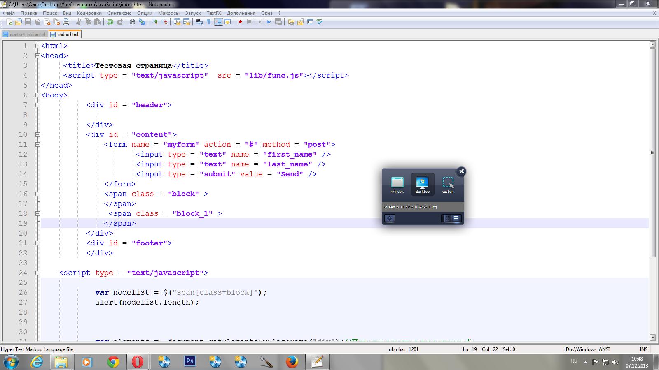659x370 pixels.
Task: Toggle the indent guide toolbar button
Action: pyautogui.click(x=218, y=22)
